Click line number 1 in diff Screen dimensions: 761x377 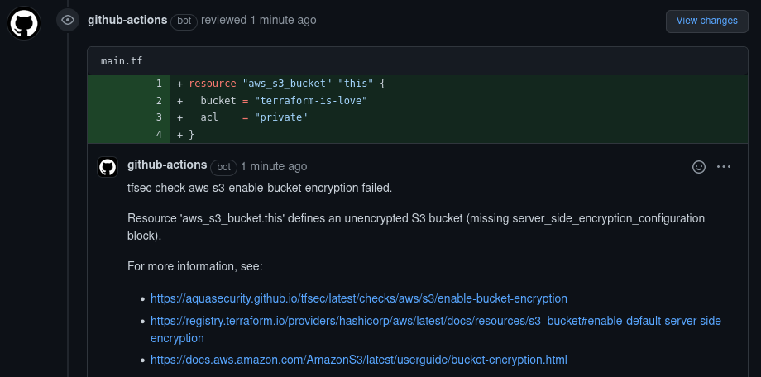point(158,84)
